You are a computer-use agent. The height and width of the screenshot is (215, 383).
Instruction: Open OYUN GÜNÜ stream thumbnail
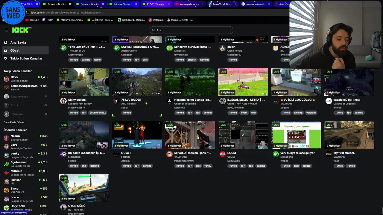[x=84, y=188]
